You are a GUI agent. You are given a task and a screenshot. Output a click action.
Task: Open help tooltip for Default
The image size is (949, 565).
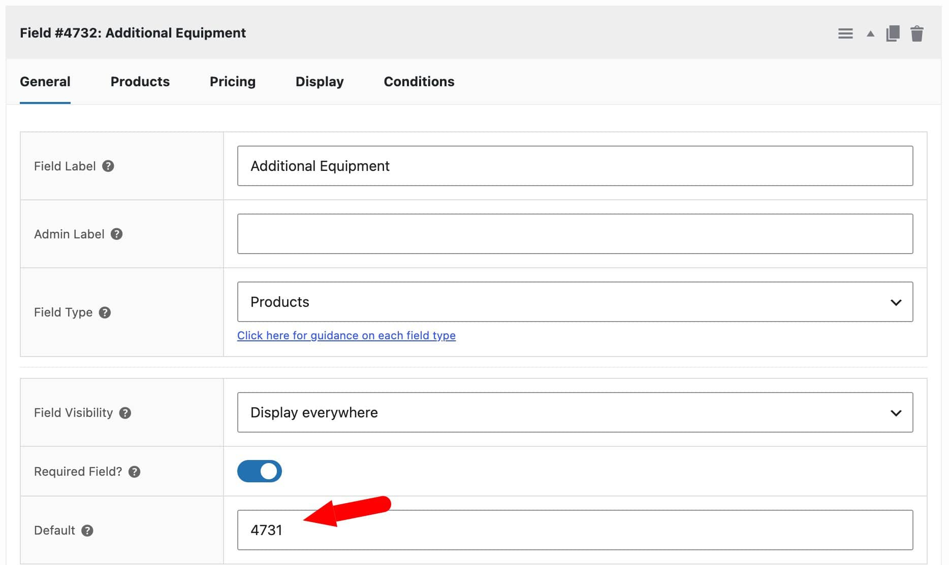tap(87, 531)
